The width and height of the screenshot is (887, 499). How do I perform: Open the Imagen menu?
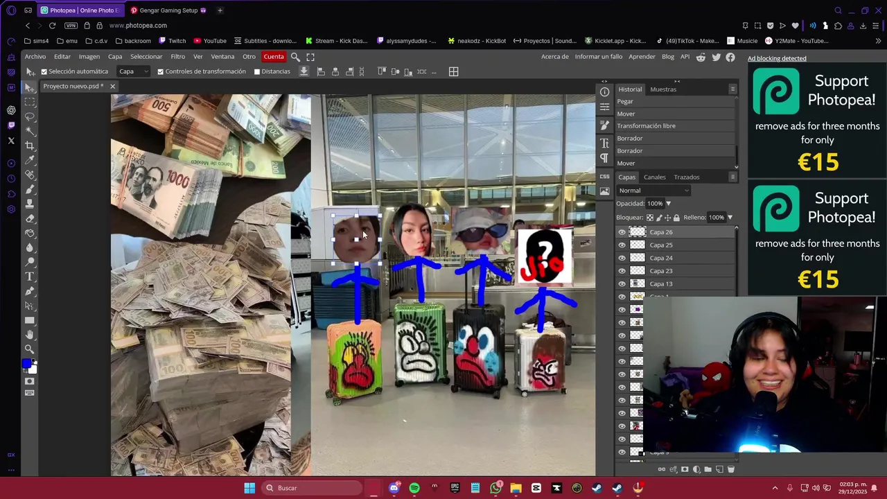coord(89,57)
